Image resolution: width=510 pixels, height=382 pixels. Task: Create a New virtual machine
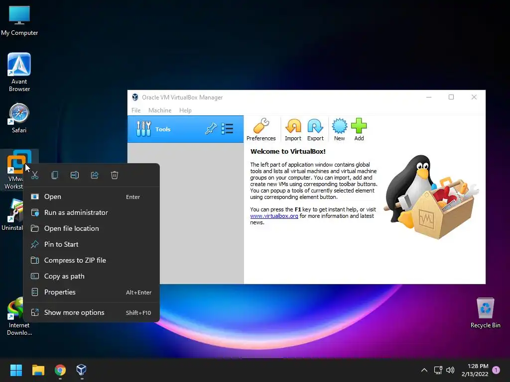click(339, 129)
